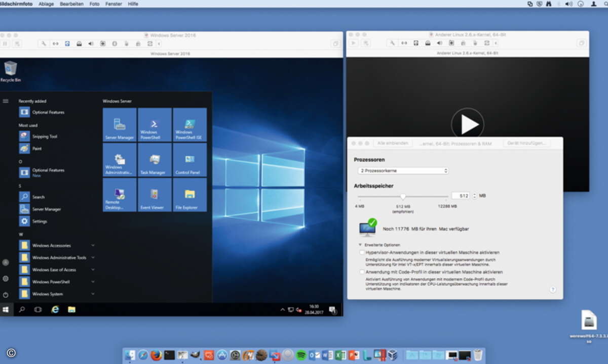
Task: Open Control Panel tile
Action: pos(189,159)
